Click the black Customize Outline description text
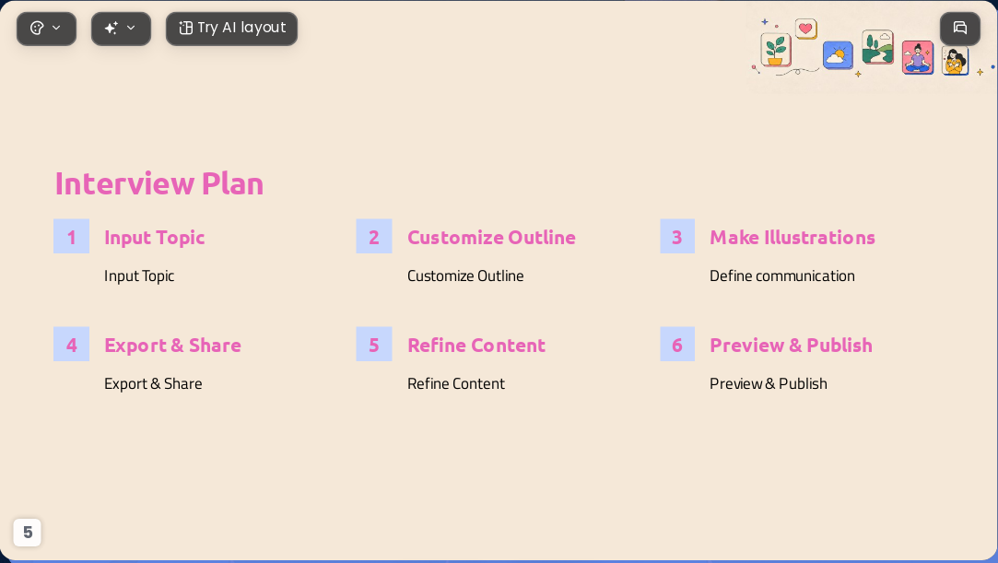998x563 pixels. coord(465,276)
